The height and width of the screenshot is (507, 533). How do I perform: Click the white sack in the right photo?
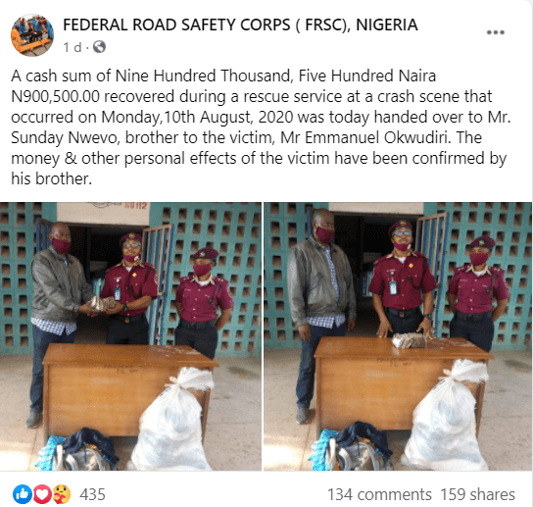(x=444, y=415)
